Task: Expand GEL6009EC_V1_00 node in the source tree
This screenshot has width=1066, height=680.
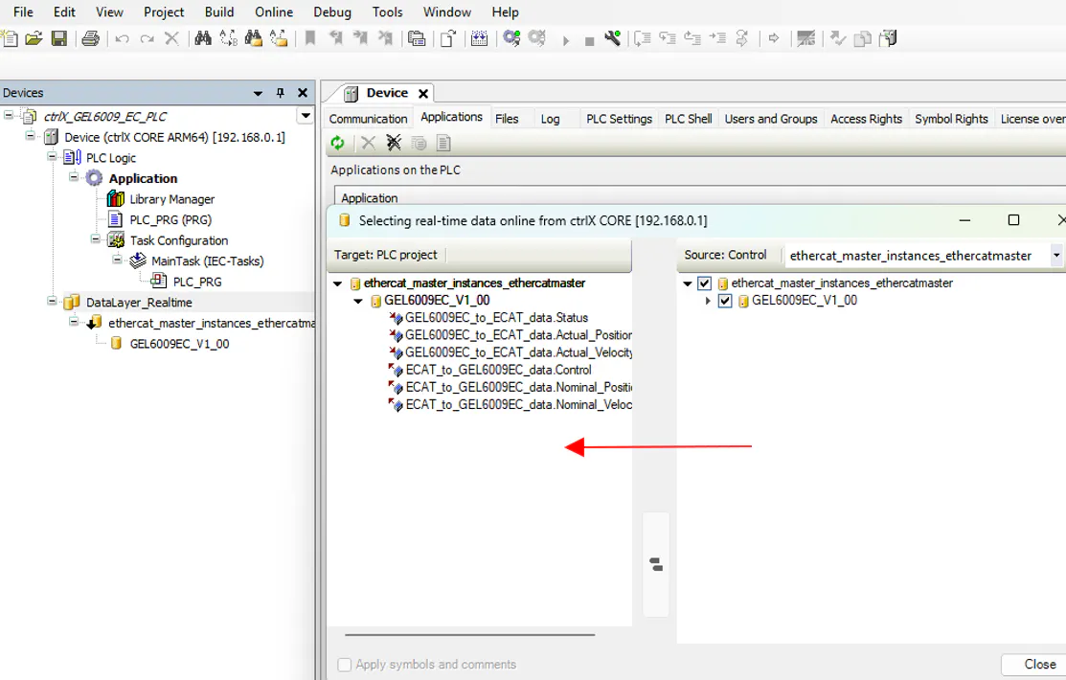Action: (709, 301)
